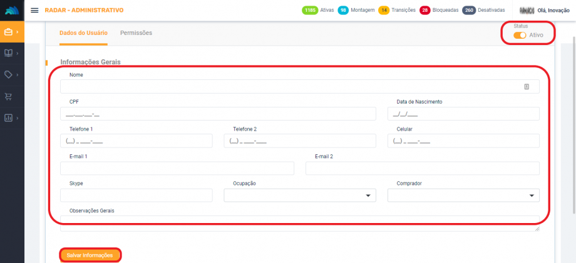The width and height of the screenshot is (576, 263).
Task: Open the briefcase section in the sidebar
Action: click(9, 32)
